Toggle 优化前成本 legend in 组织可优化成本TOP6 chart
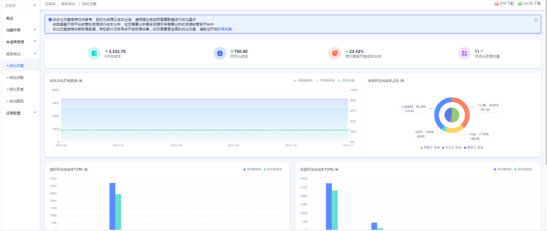This screenshot has width=547, height=231. pyautogui.click(x=253, y=169)
